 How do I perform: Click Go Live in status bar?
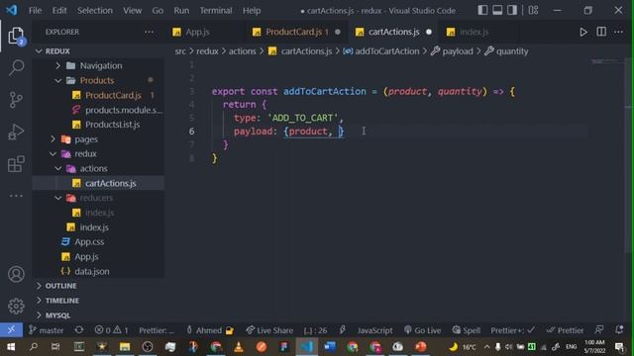coord(423,330)
